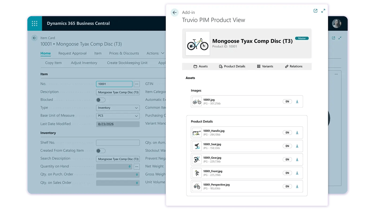Open ellipsis next to Quantity on Hand

click(136, 166)
